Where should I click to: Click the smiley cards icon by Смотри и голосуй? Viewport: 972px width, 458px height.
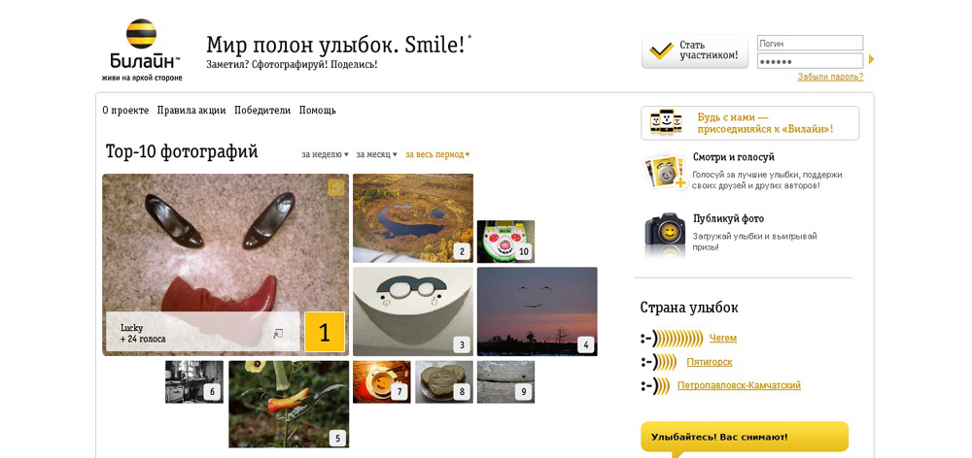[665, 173]
